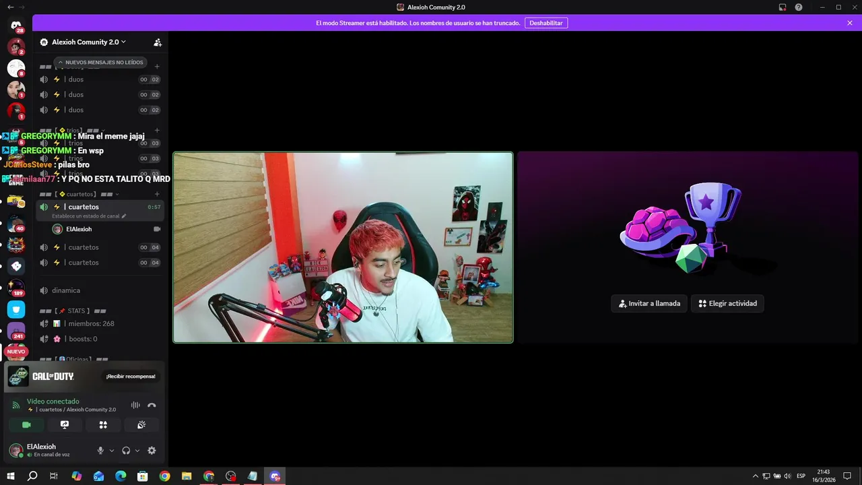Viewport: 862px width, 485px height.
Task: Dismiss the streamer mode banner
Action: 850,23
